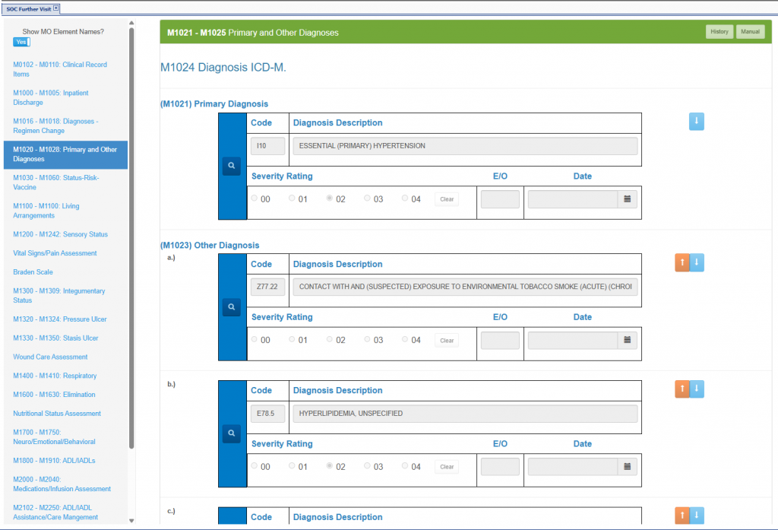Click the sidebar vertical scrollbar
This screenshot has height=530, width=778.
[x=131, y=228]
